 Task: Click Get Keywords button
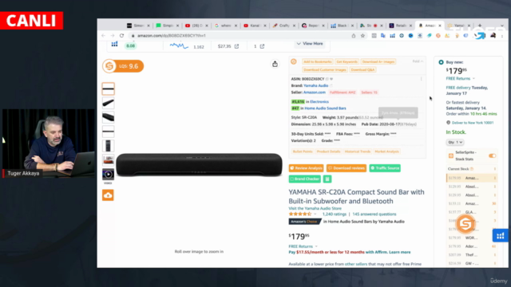point(347,61)
